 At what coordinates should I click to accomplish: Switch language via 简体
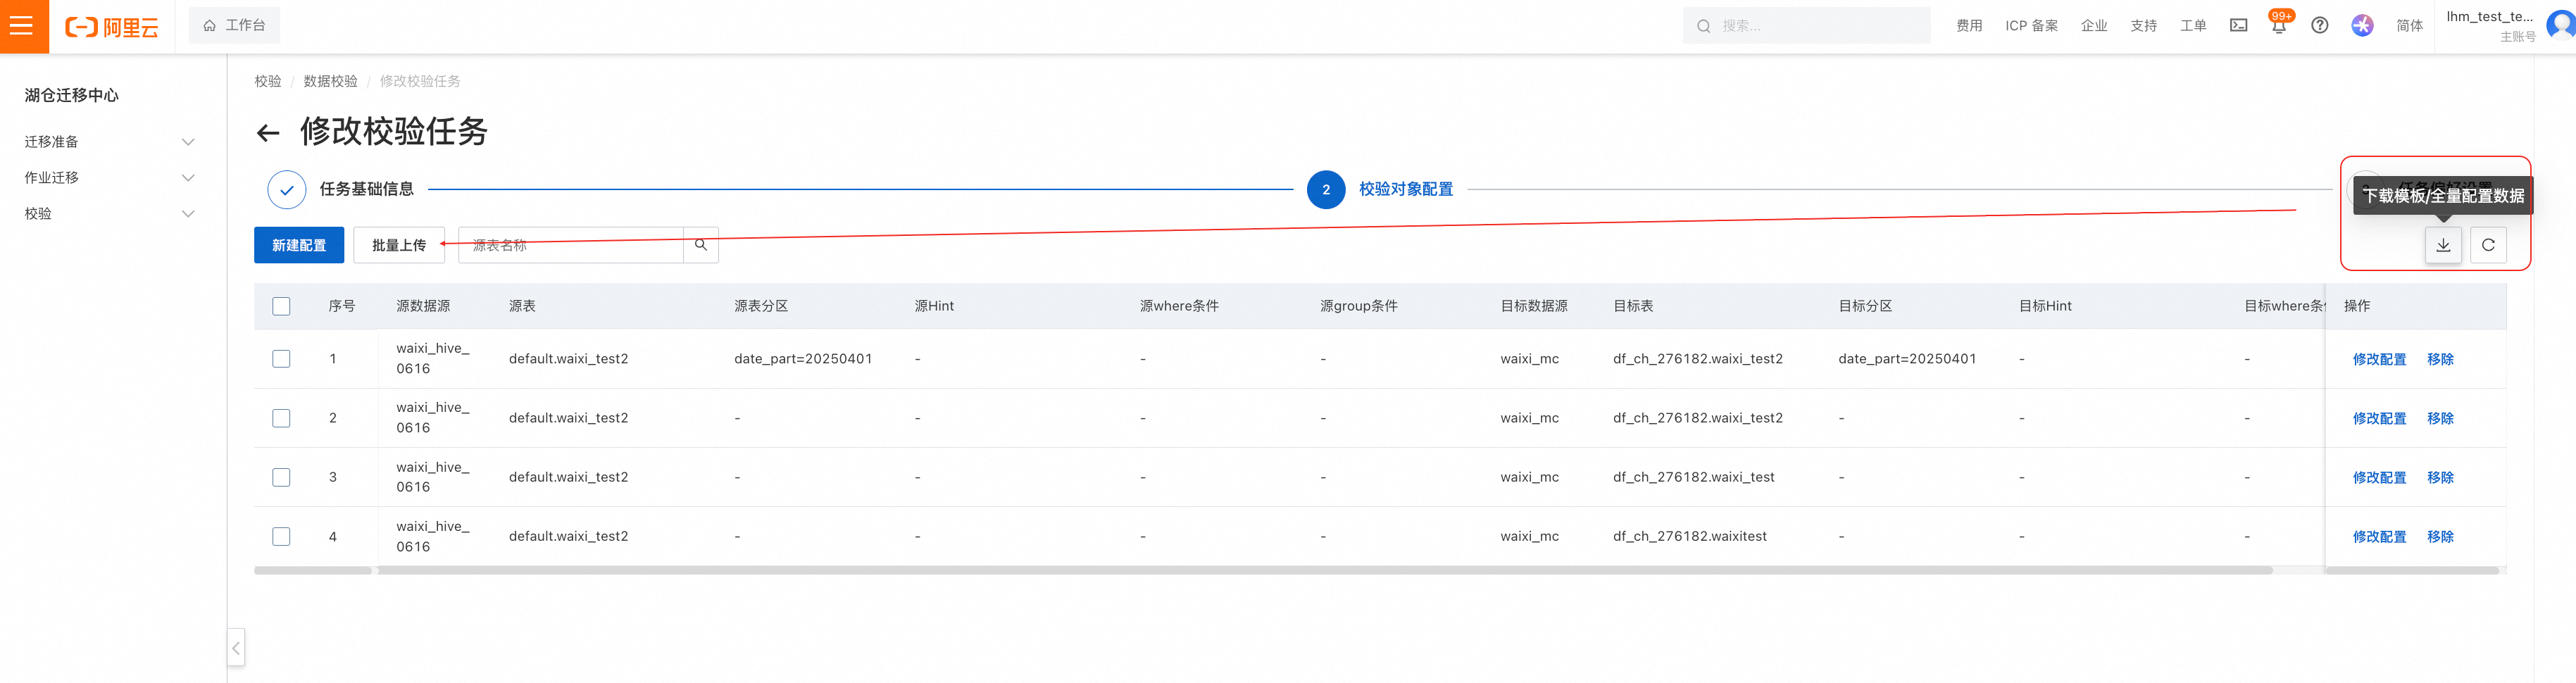pos(2409,26)
